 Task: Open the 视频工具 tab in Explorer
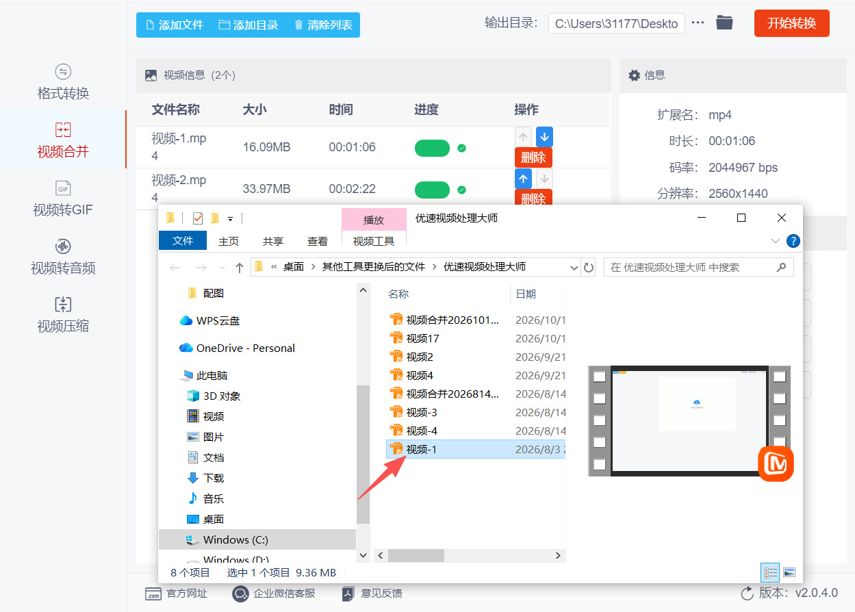374,241
